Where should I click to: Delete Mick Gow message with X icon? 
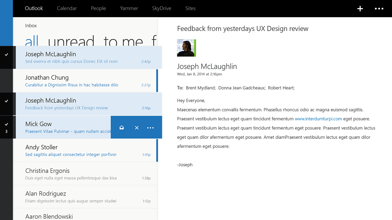(137, 128)
